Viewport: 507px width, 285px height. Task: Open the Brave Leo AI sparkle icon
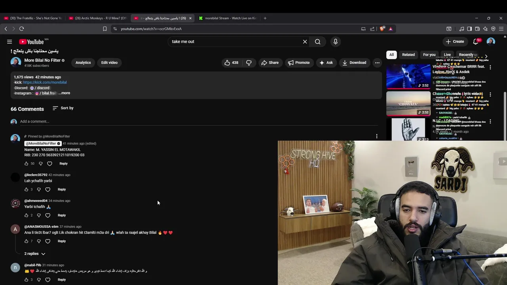click(x=485, y=29)
